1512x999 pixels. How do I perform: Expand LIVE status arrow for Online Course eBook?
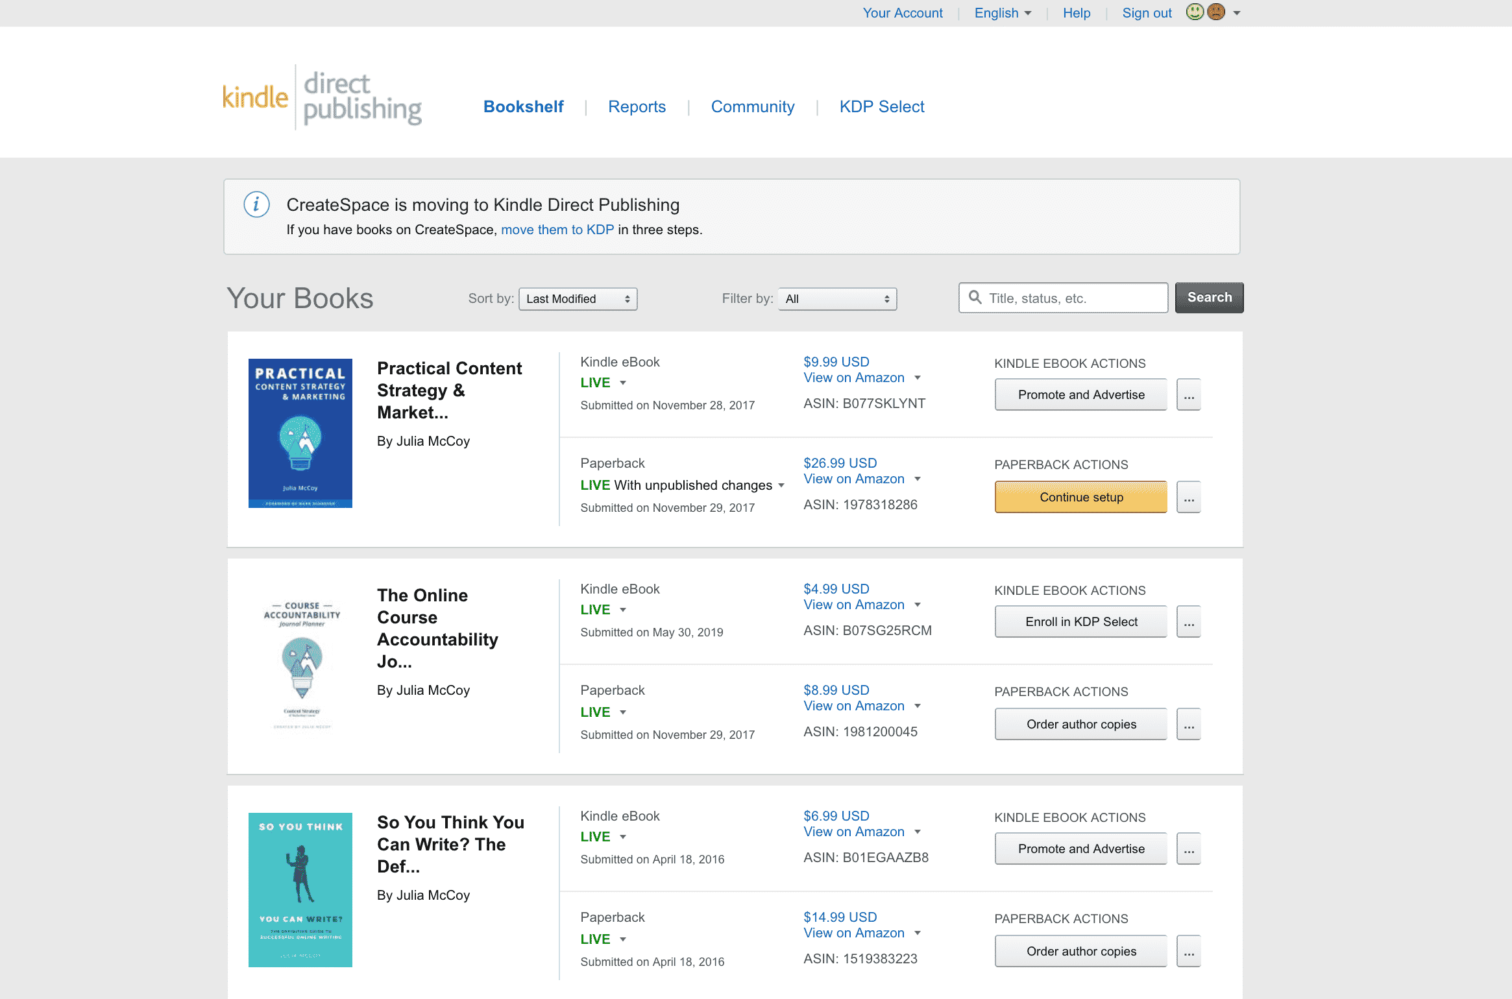[623, 610]
